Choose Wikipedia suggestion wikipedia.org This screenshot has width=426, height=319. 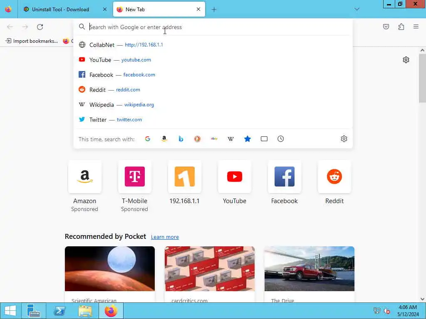coord(213,104)
